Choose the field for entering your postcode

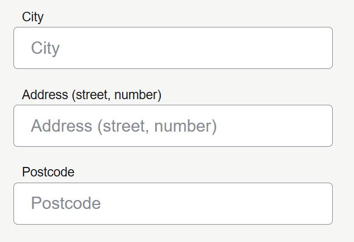click(x=173, y=203)
